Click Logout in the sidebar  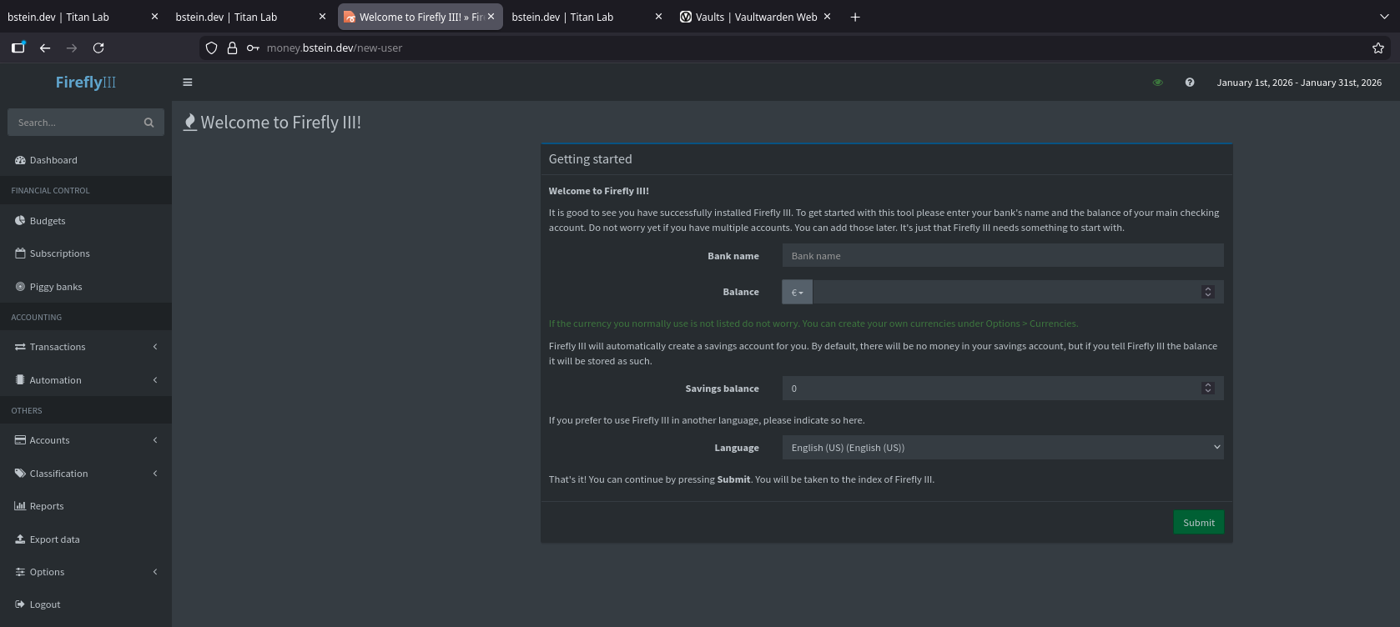45,604
